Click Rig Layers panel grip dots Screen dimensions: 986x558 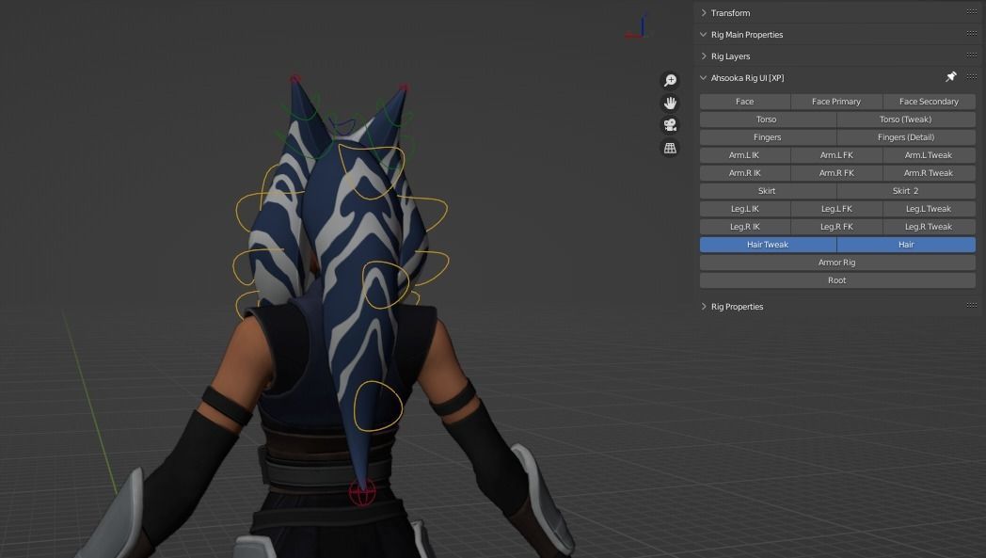(x=972, y=55)
